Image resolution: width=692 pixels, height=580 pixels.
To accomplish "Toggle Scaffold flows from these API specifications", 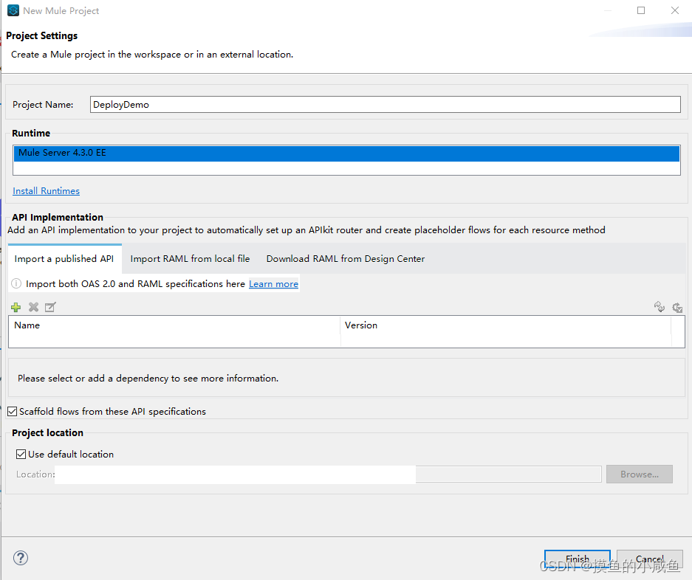I will point(13,412).
